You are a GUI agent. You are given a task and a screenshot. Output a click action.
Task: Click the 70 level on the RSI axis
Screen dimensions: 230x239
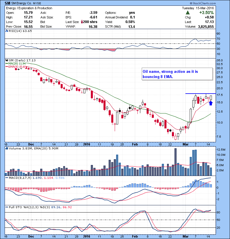218,39
